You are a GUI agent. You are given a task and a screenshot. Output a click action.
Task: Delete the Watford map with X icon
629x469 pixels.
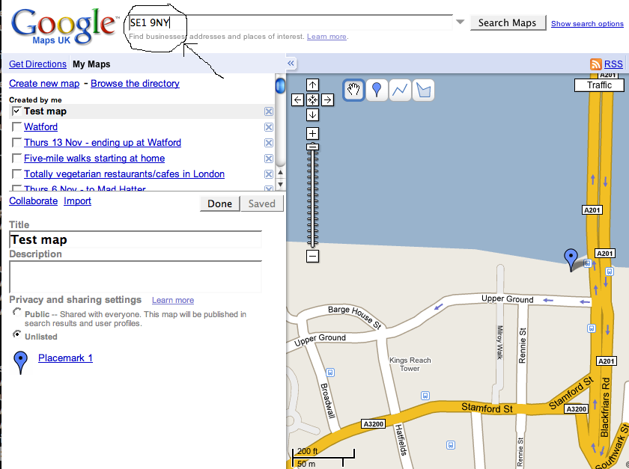tap(269, 127)
